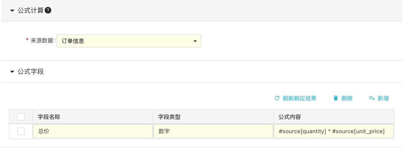Click the 删除 button label
The image size is (411, 148).
pos(347,99)
